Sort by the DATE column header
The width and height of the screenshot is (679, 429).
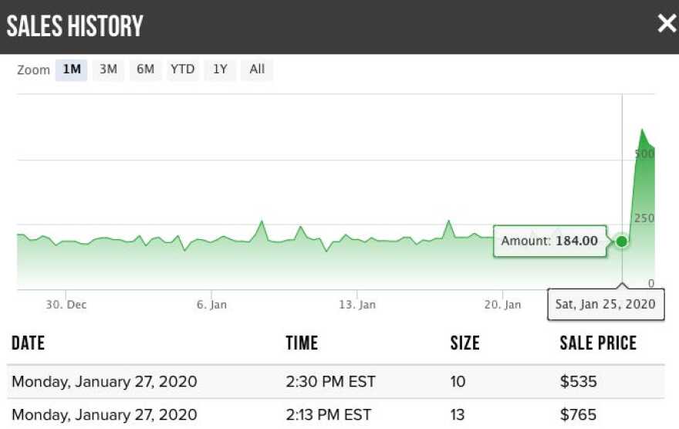(28, 343)
